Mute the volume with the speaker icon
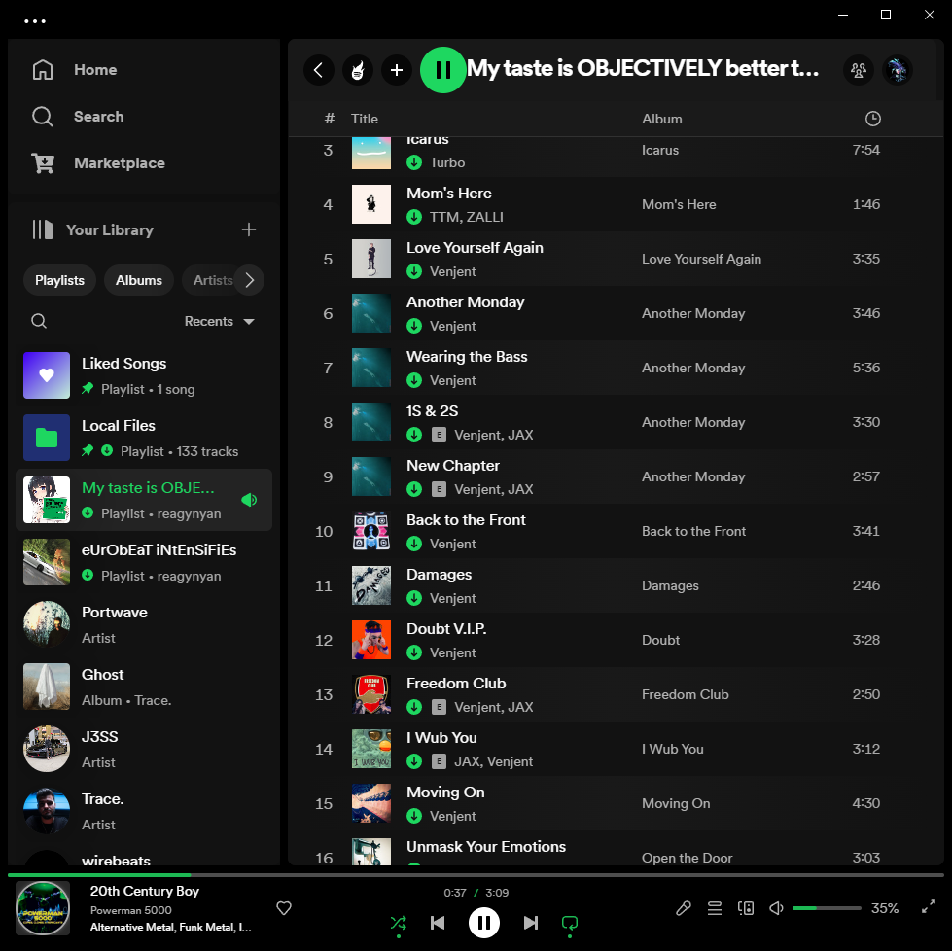The image size is (952, 951). pyautogui.click(x=776, y=908)
